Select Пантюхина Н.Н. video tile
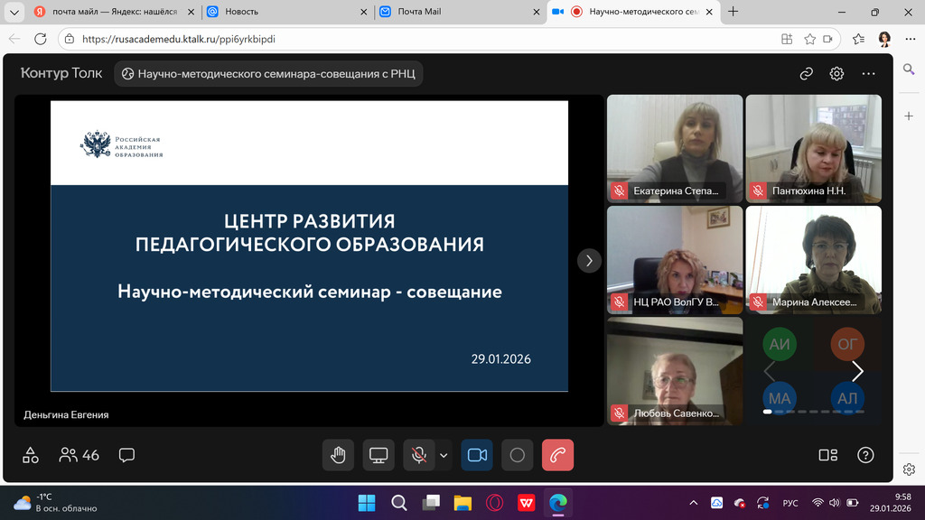 click(813, 148)
